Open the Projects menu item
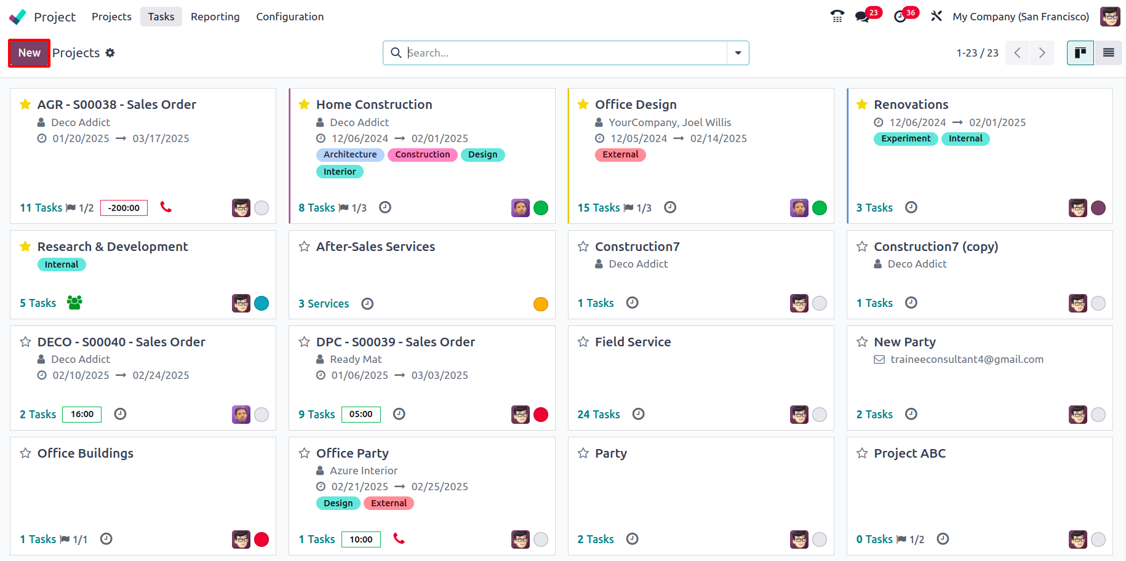Screen dimensions: 1126x561 click(x=111, y=17)
